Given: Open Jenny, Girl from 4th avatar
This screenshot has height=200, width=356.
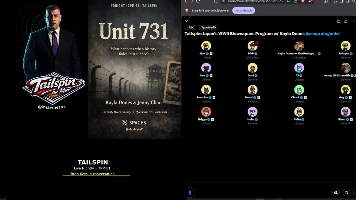Looking at the screenshot, I should pos(346,68).
